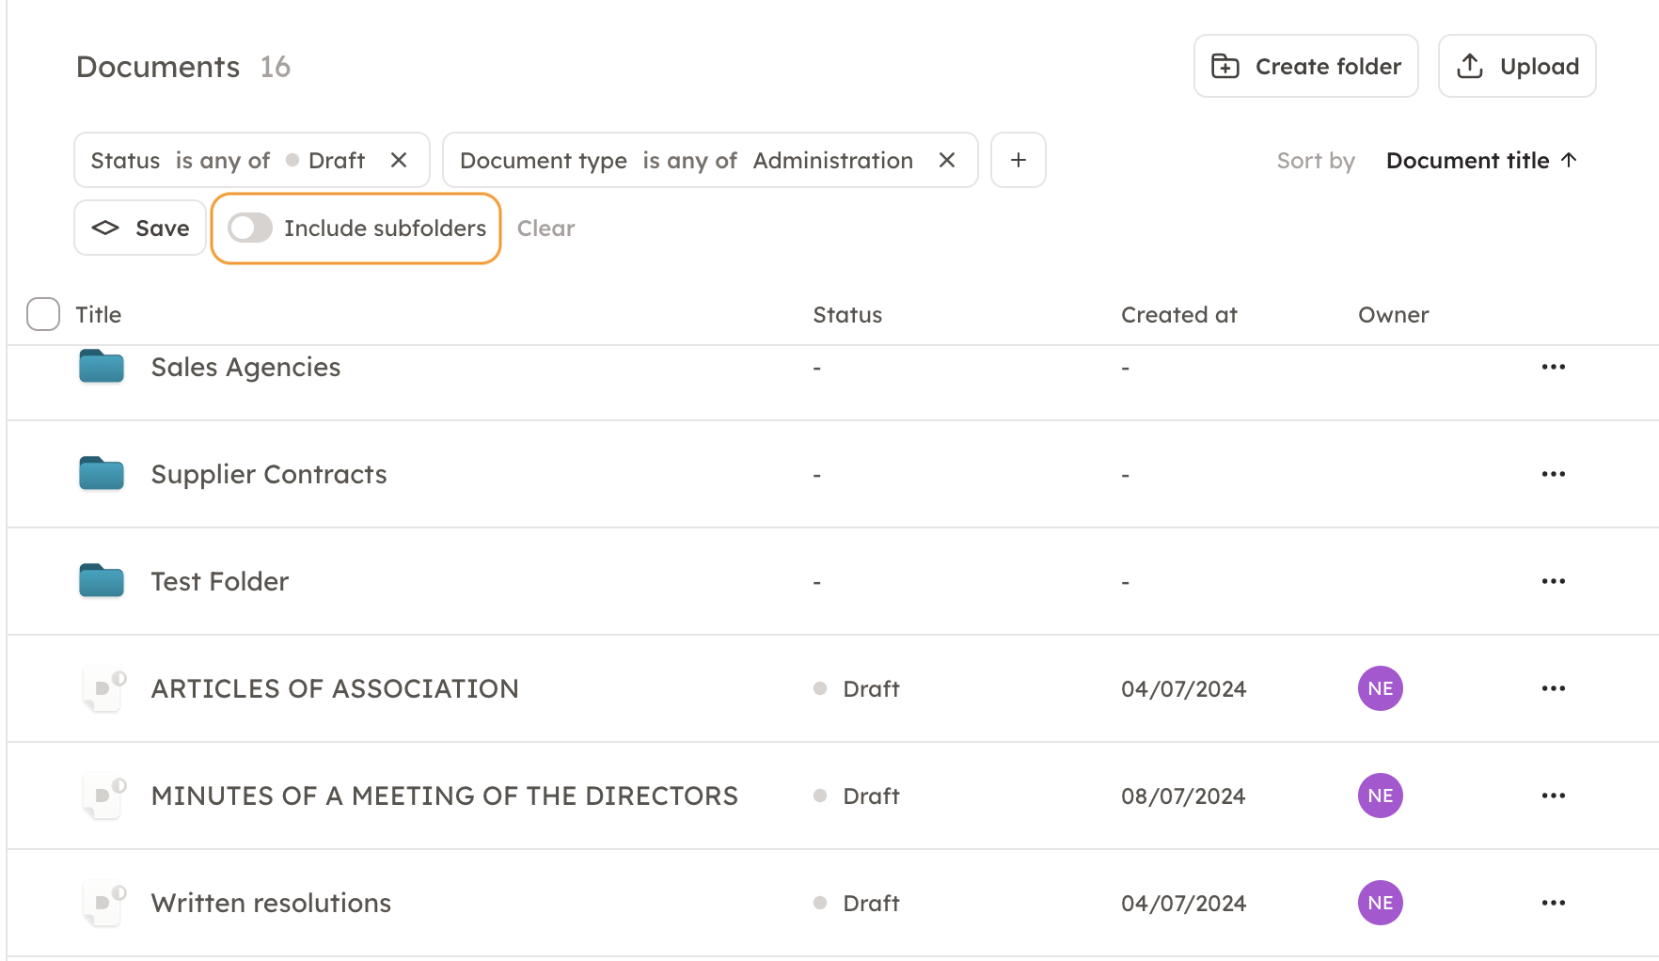Open the Supplier Contracts folder icon
This screenshot has width=1659, height=961.
coord(102,475)
